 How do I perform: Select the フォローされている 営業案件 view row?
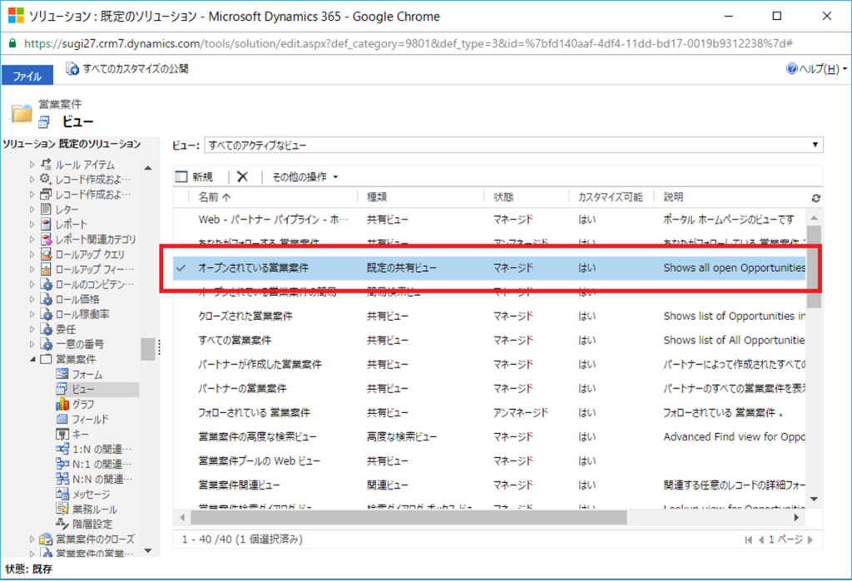coord(489,412)
